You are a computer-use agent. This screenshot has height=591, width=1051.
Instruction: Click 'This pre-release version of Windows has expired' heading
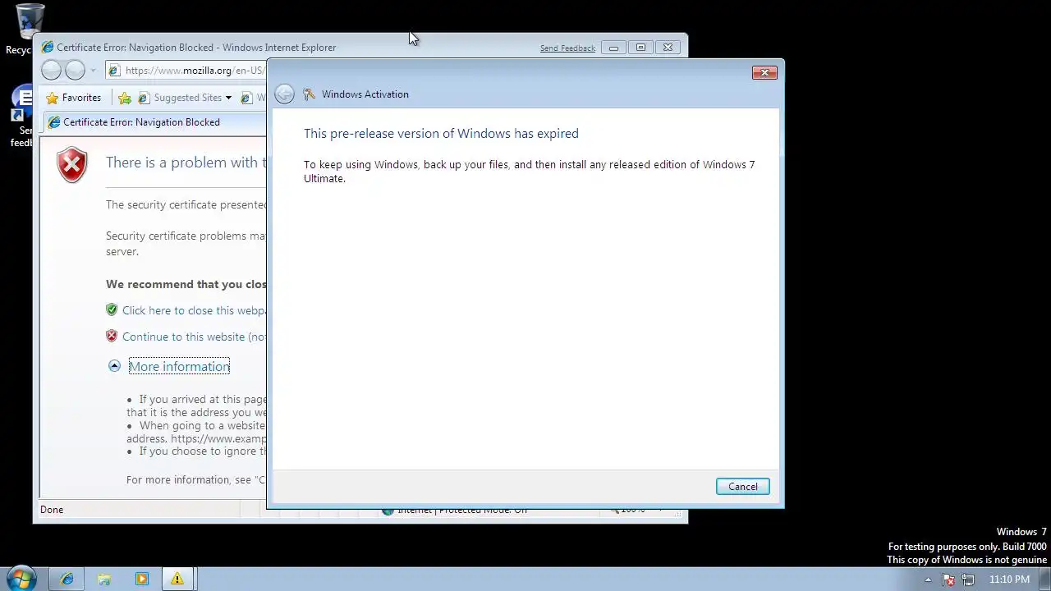[x=441, y=134]
